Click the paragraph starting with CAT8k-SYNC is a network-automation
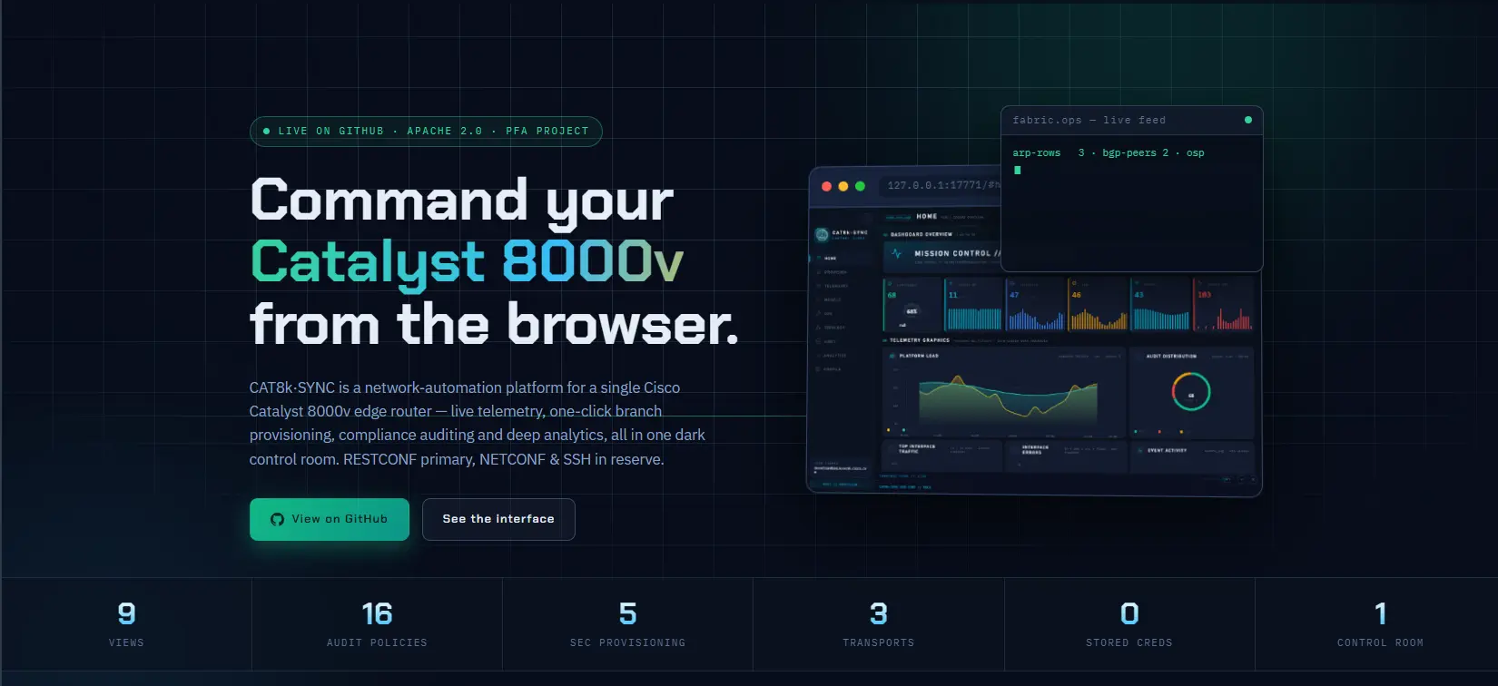Screen dimensions: 1498x686 478,424
